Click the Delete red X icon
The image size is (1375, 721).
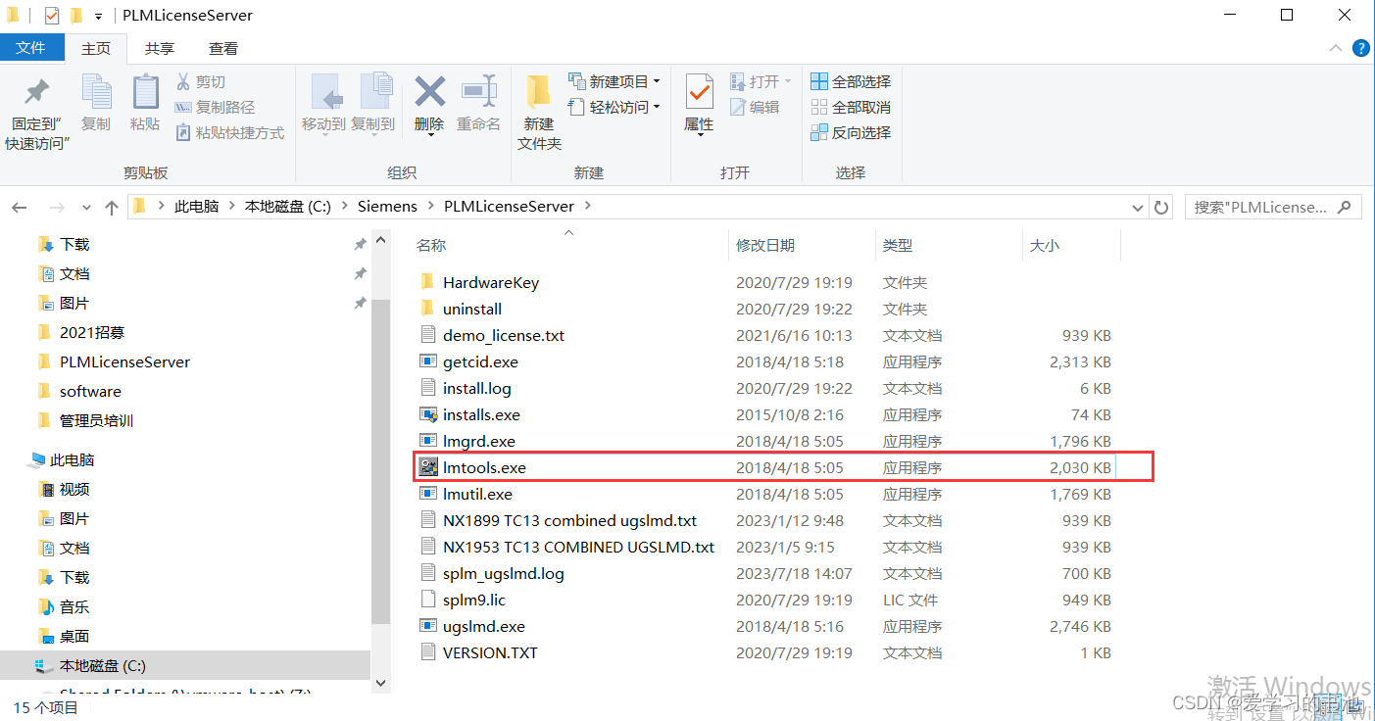coord(429,94)
